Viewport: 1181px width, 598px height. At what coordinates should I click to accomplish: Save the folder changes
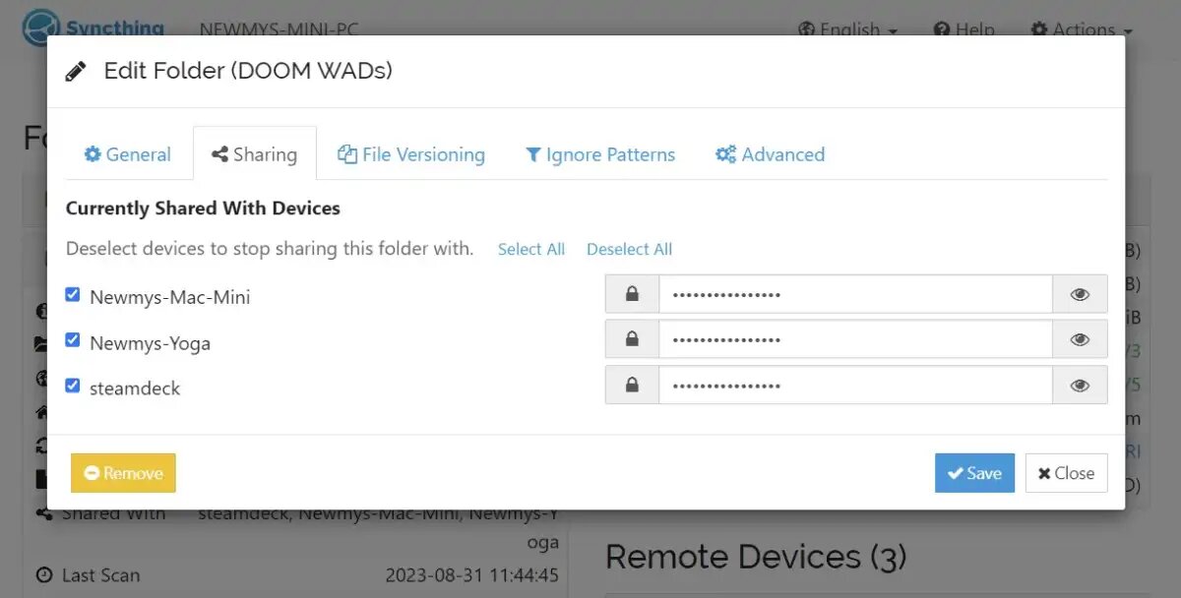coord(974,473)
